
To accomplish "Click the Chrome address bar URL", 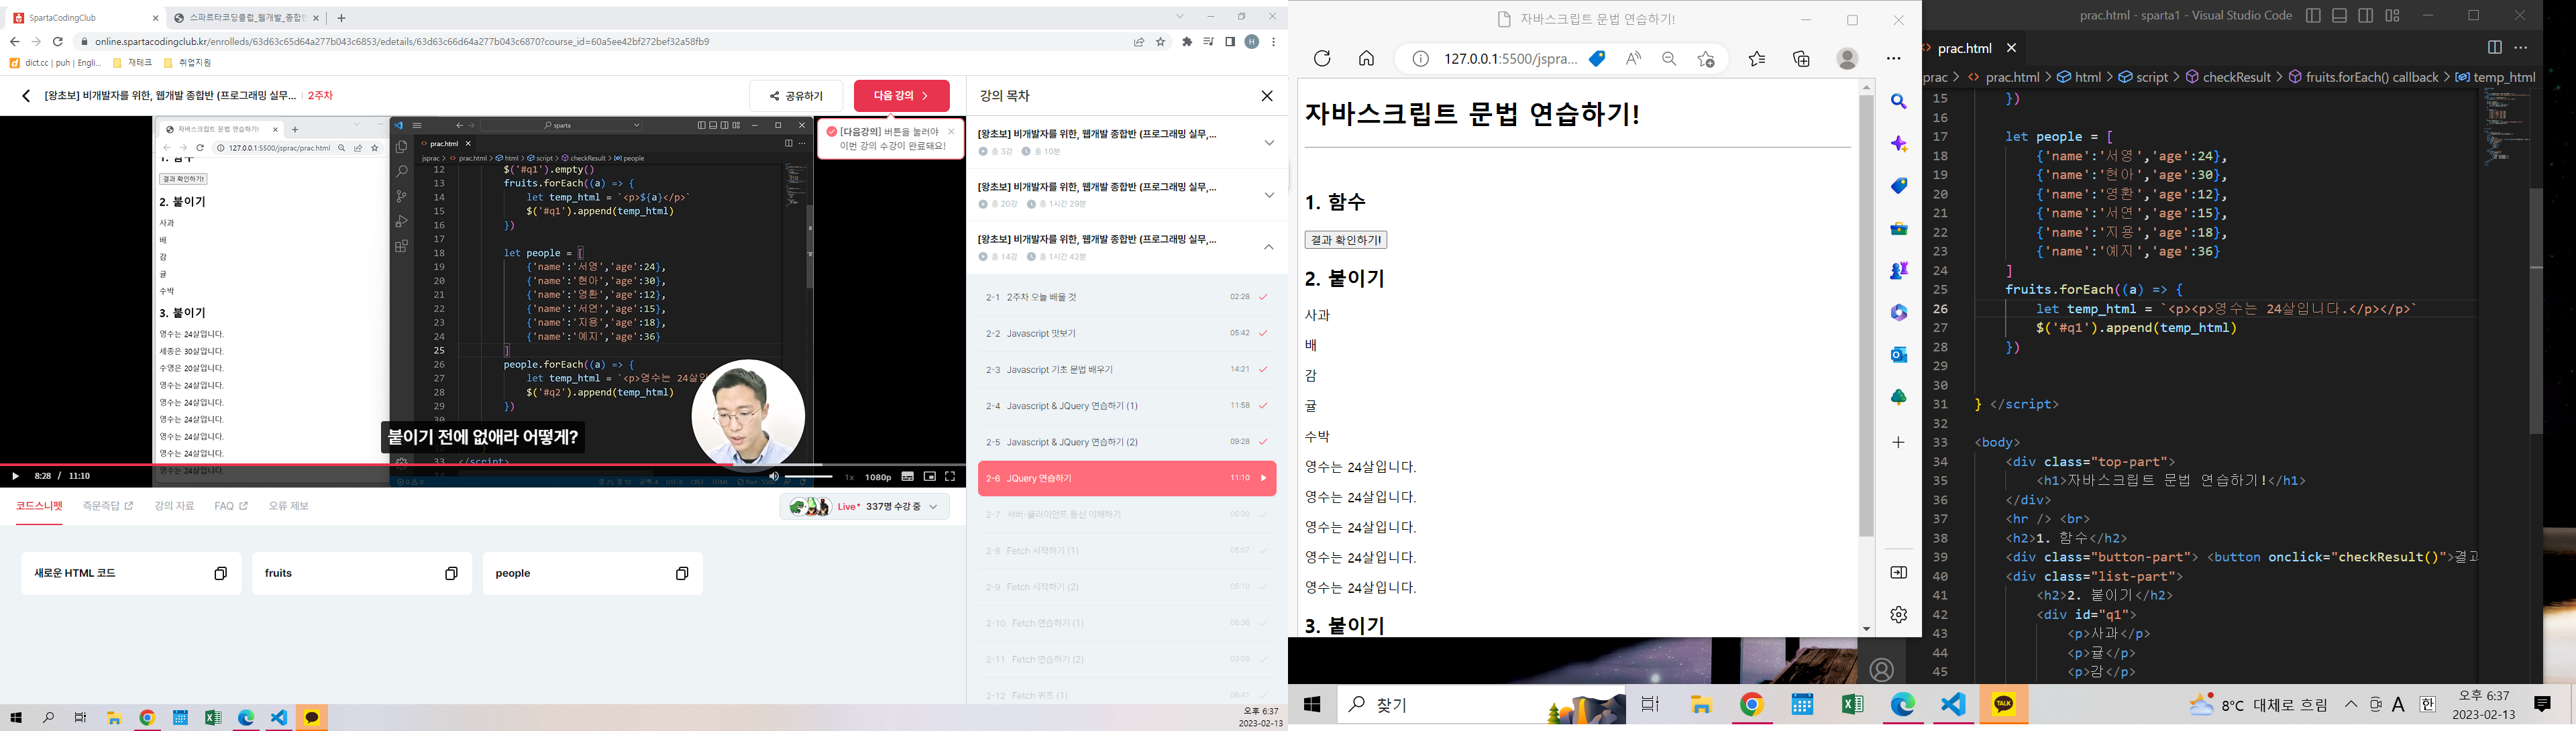I will pos(402,42).
